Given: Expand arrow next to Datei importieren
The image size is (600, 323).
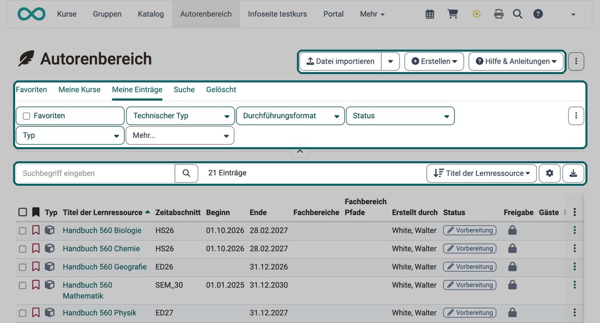Looking at the screenshot, I should [390, 61].
